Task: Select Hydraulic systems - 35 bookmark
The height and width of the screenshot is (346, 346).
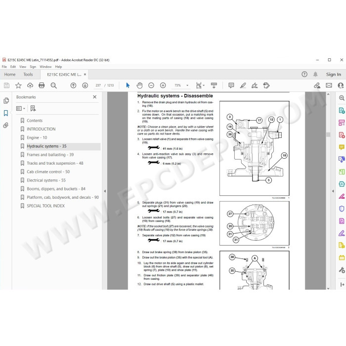Action: coord(46,146)
